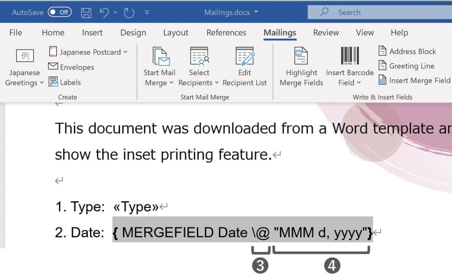
Task: Open the Start Mail Merge dropdown
Action: [160, 67]
